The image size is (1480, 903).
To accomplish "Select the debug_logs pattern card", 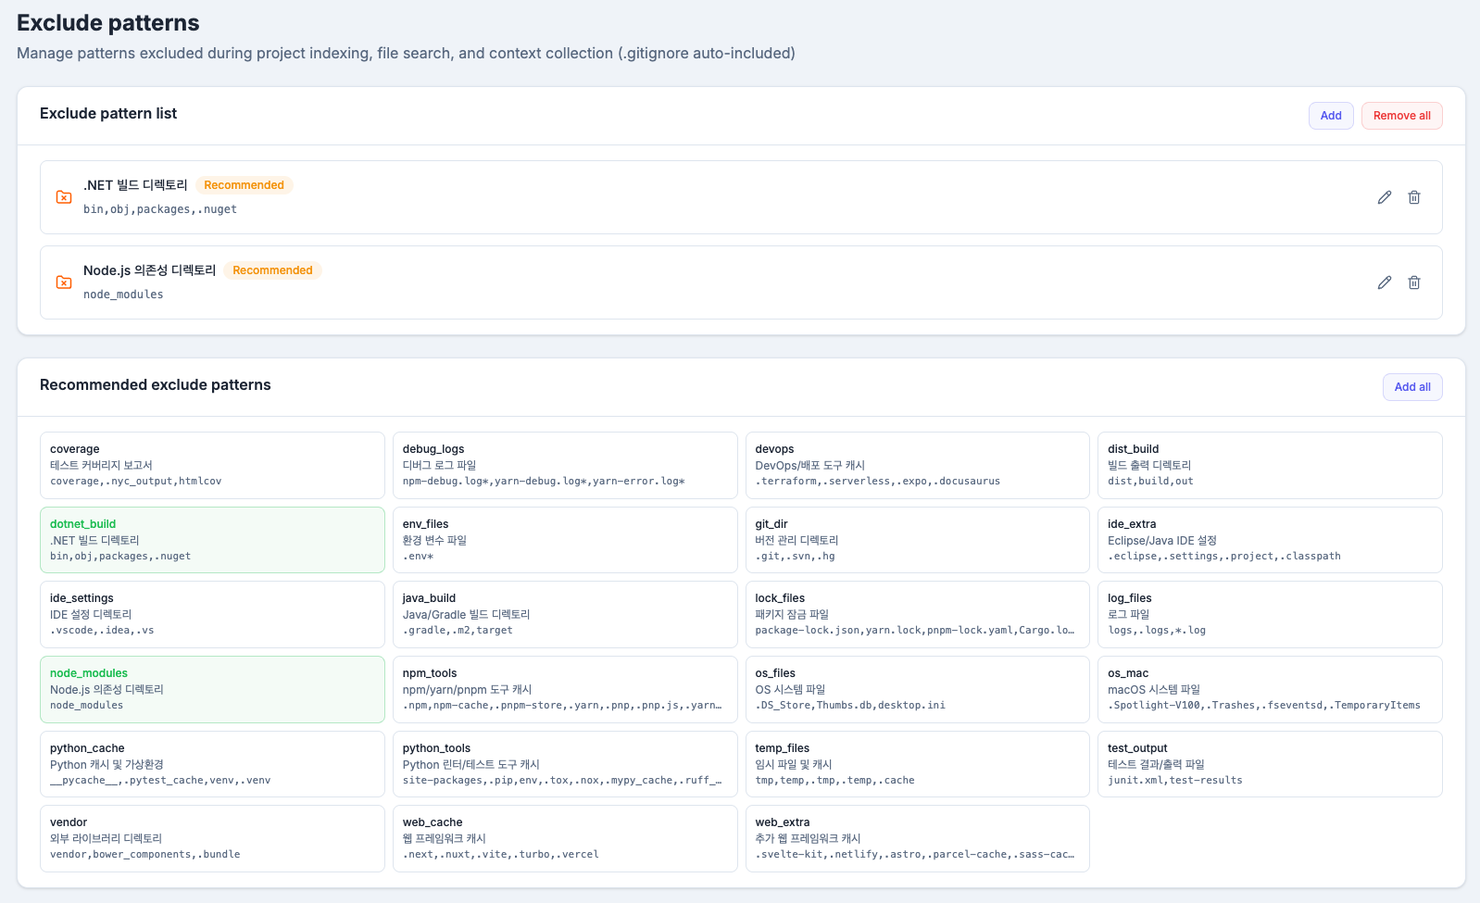I will point(565,465).
